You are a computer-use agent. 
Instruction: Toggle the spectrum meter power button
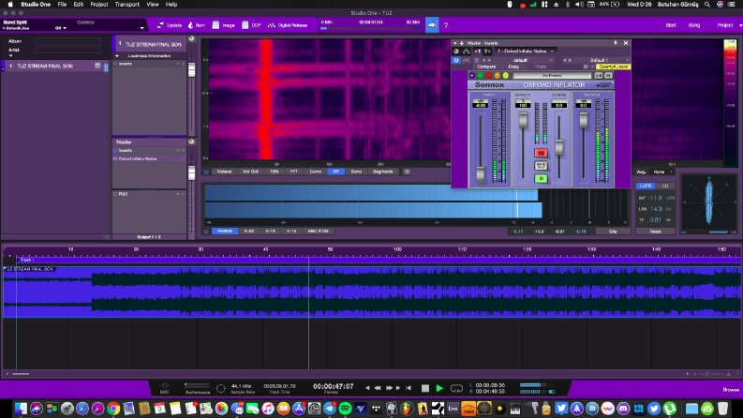(206, 172)
